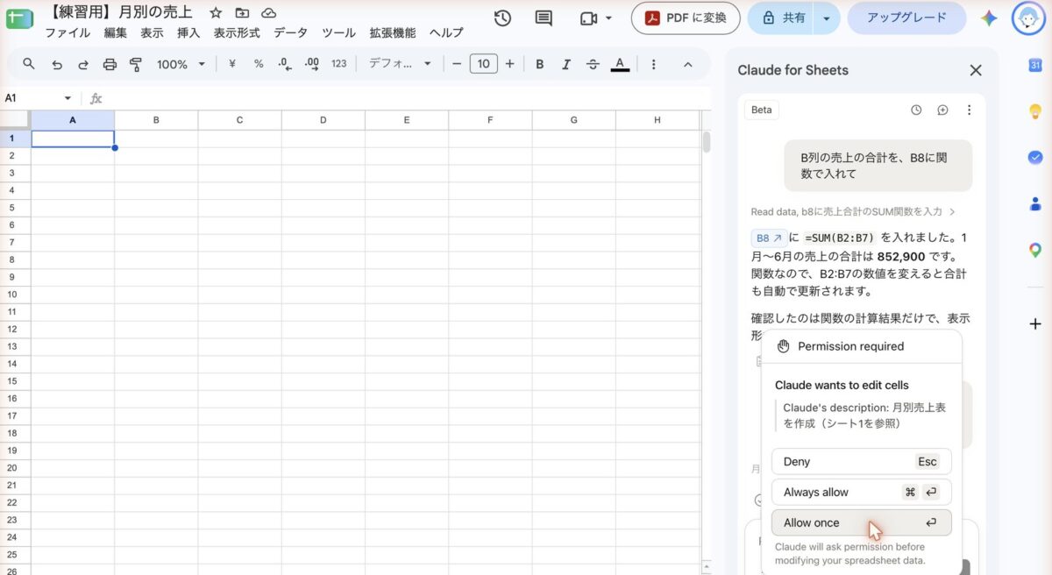Click the PDF に変換 button
Screen dimensions: 1052x575
[x=686, y=18]
